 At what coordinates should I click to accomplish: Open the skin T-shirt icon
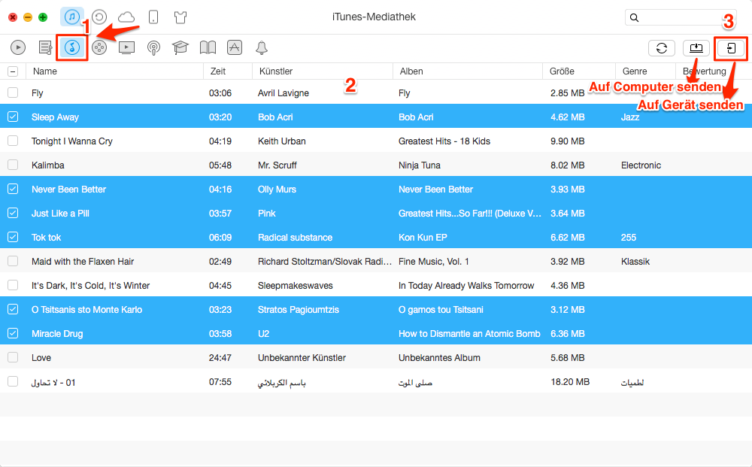[180, 18]
